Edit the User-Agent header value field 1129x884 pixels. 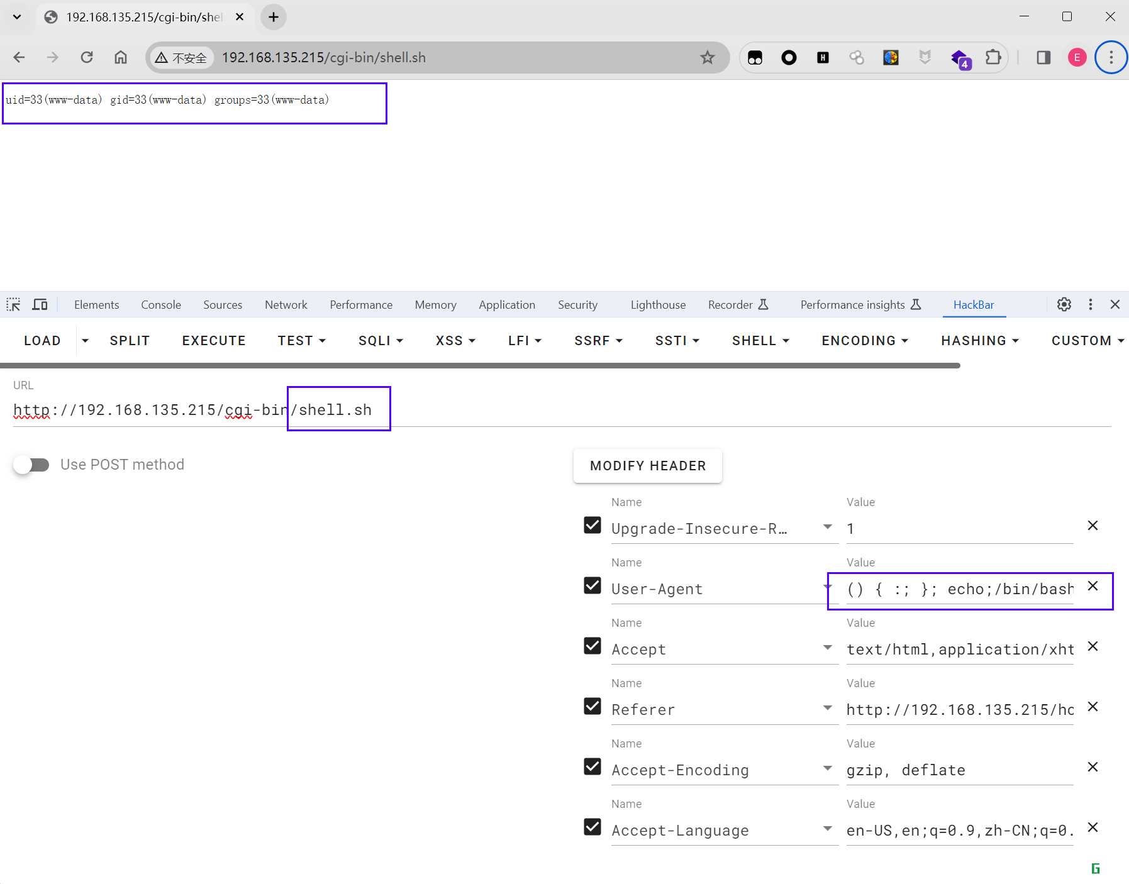960,589
